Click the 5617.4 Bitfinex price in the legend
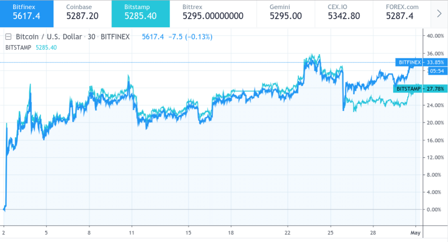448x242 pixels. pyautogui.click(x=153, y=37)
